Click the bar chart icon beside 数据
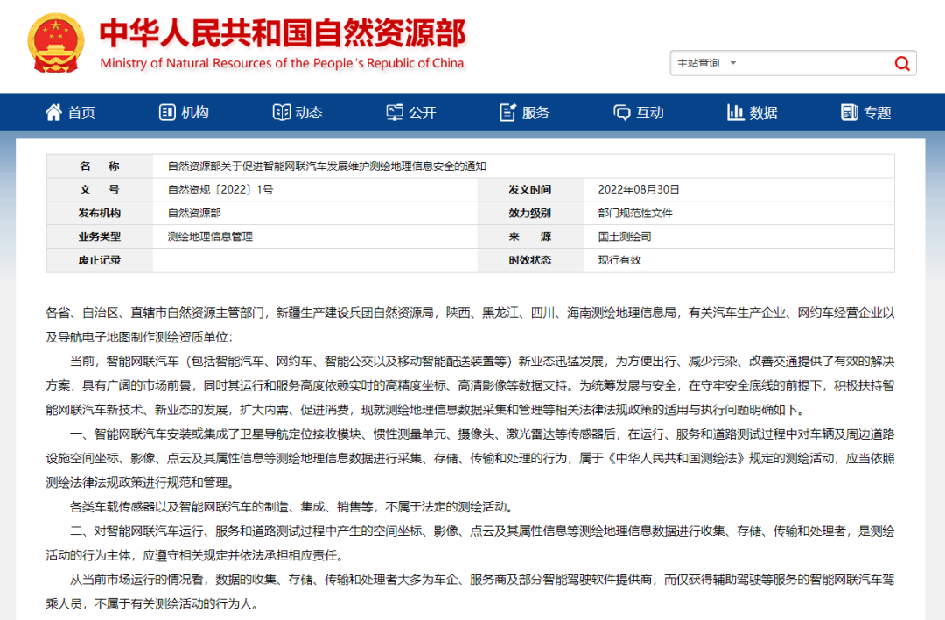 735,112
